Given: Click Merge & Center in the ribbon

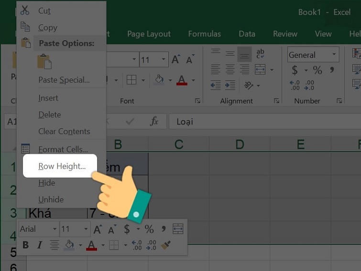Looking at the screenshot, I should pyautogui.click(x=260, y=69).
